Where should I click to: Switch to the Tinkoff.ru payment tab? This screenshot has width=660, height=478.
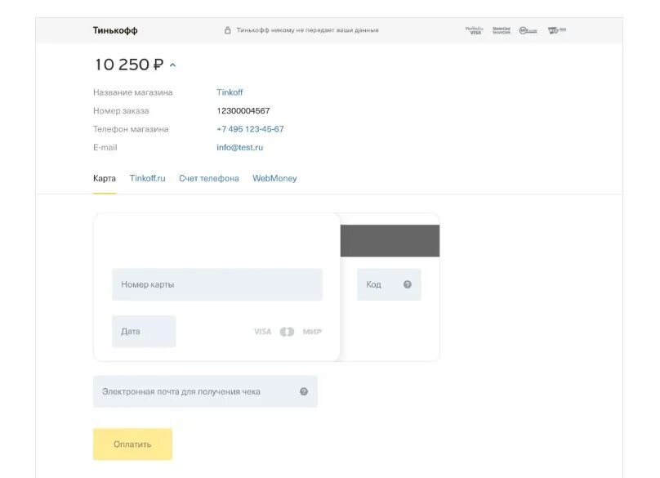(147, 178)
